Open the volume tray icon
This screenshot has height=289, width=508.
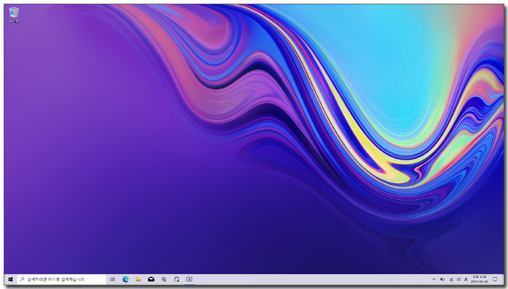click(x=459, y=280)
